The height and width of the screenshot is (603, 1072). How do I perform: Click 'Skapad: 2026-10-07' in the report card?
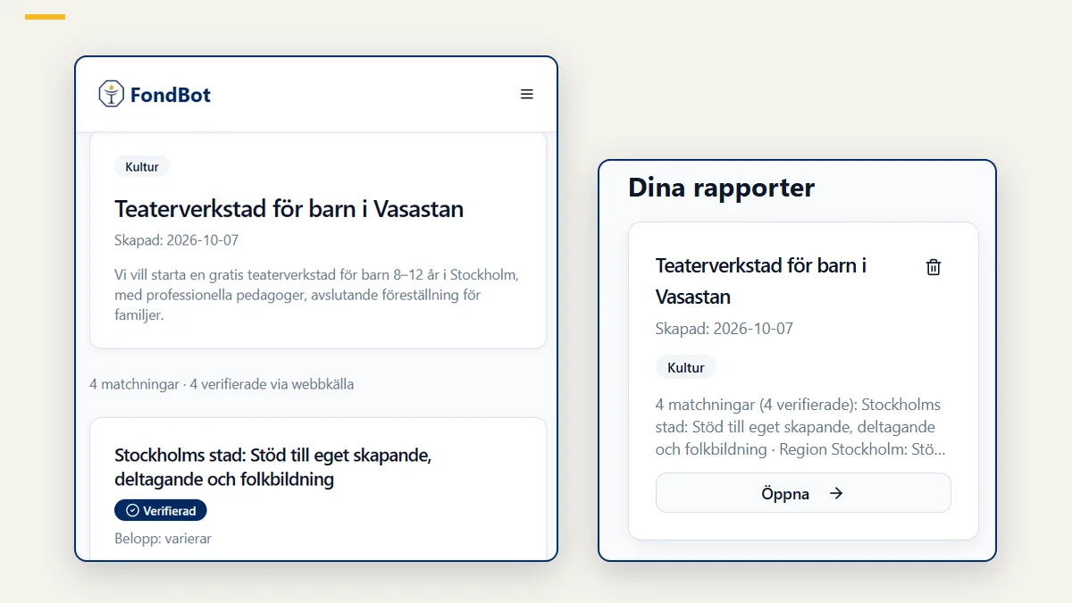(x=724, y=329)
